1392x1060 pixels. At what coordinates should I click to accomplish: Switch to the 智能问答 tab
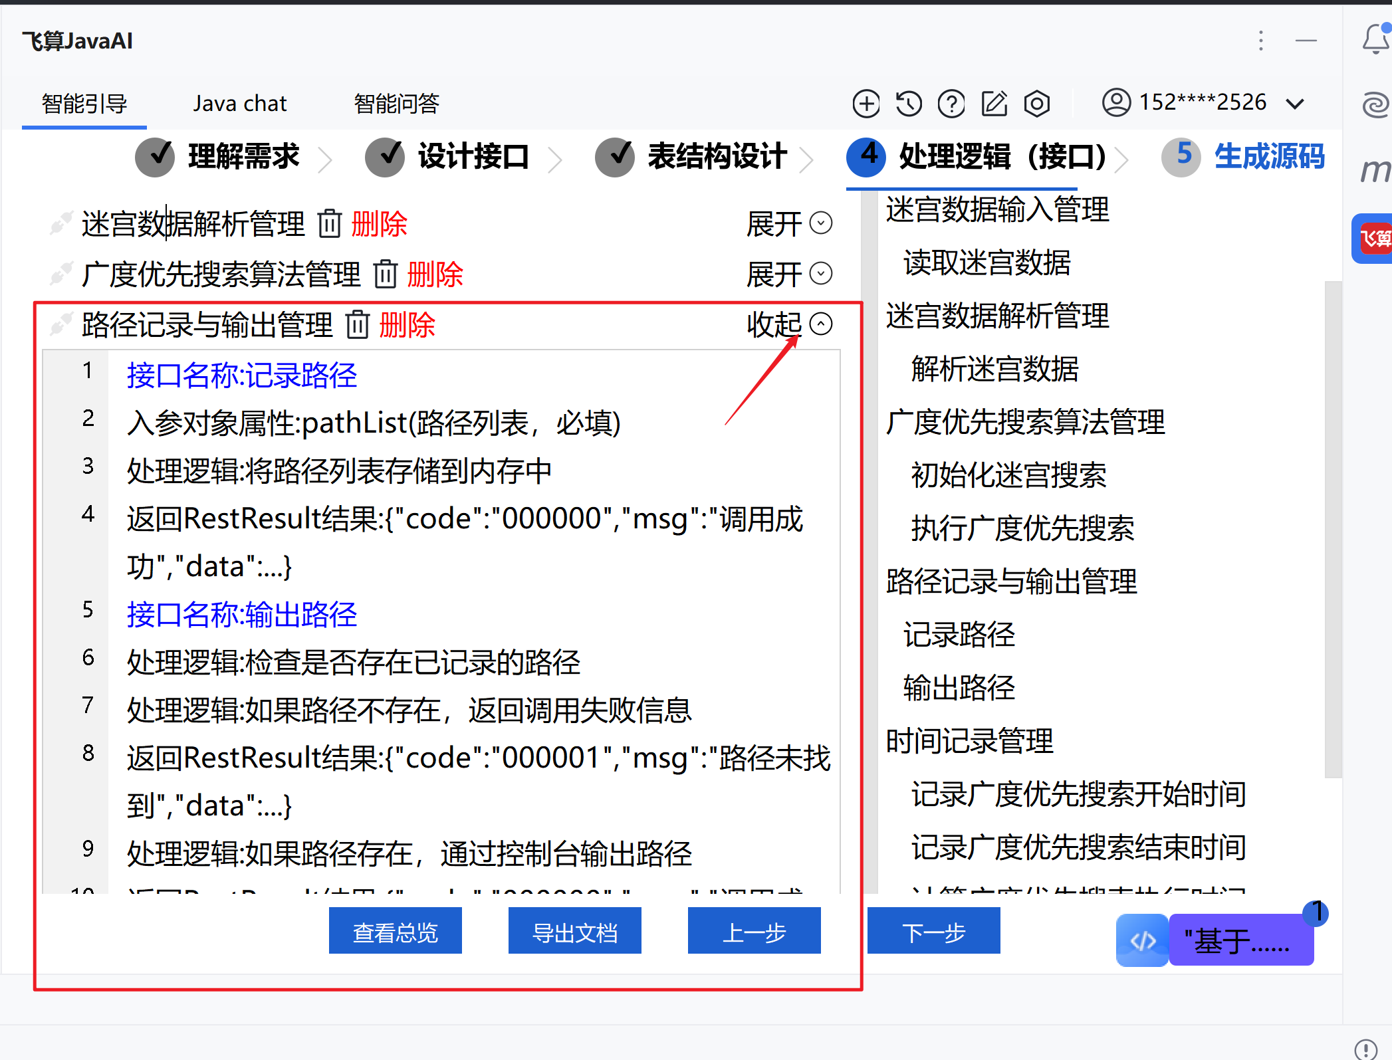(396, 104)
